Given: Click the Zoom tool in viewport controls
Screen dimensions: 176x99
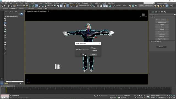Looking at the screenshot, I should [x=167, y=95].
